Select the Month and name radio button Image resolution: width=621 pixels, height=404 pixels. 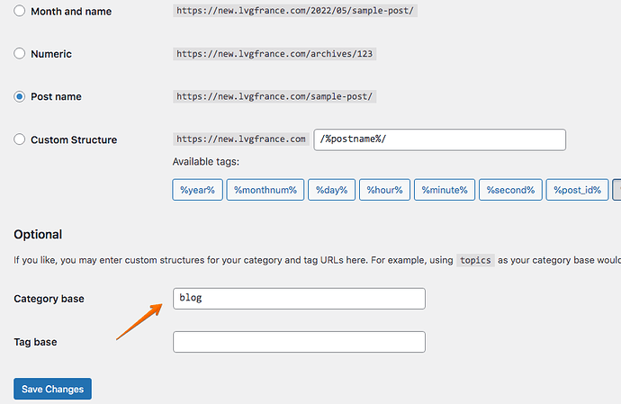point(20,11)
